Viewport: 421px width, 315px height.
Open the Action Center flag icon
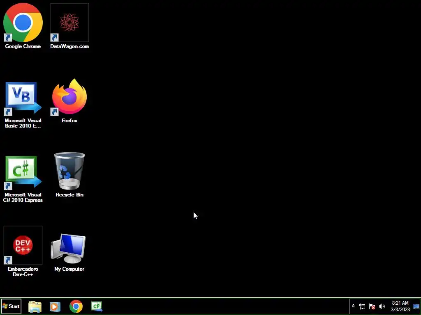(372, 306)
